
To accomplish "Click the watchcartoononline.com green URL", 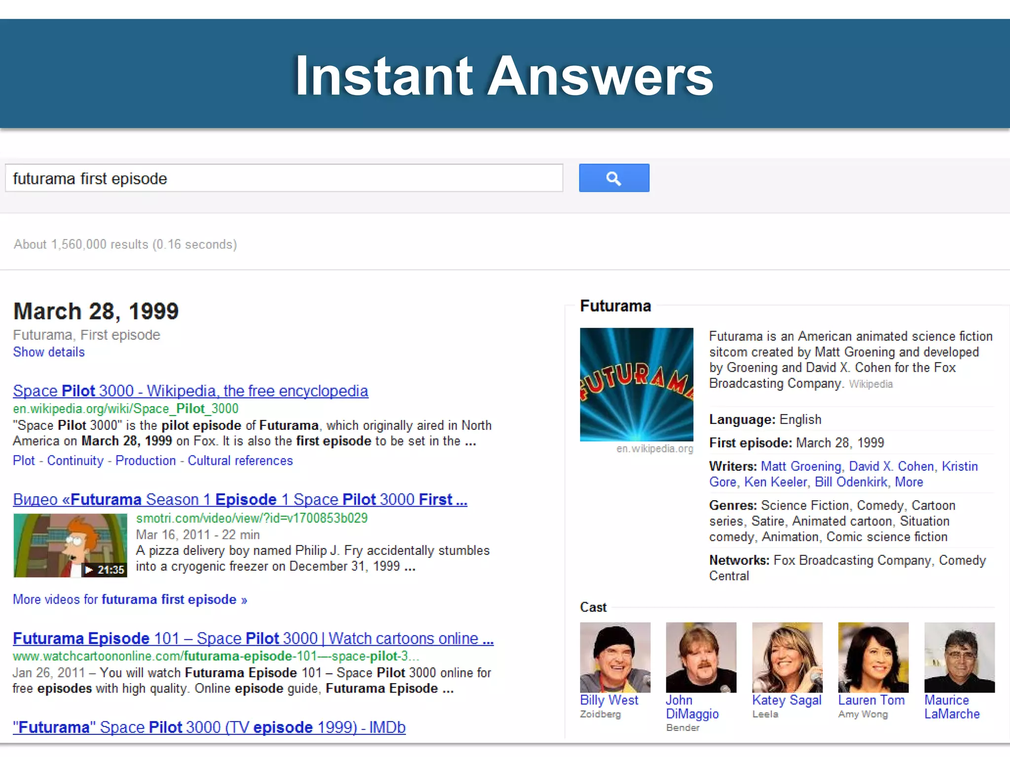I will 216,656.
